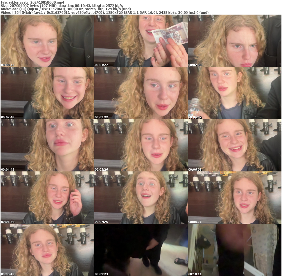Select the thumbnail at 00:05:26
The image size is (282, 276).
140,145
